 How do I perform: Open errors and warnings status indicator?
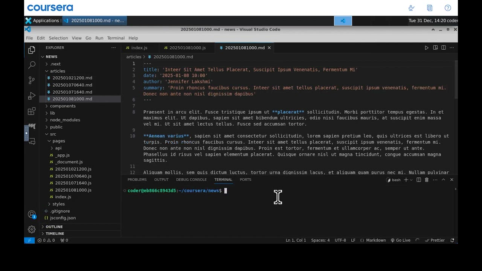(x=46, y=240)
